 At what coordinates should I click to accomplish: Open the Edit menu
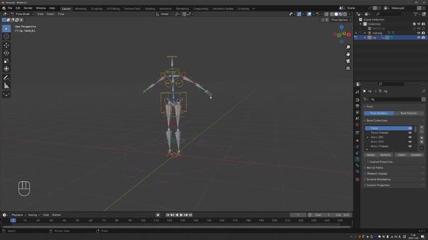pyautogui.click(x=18, y=8)
